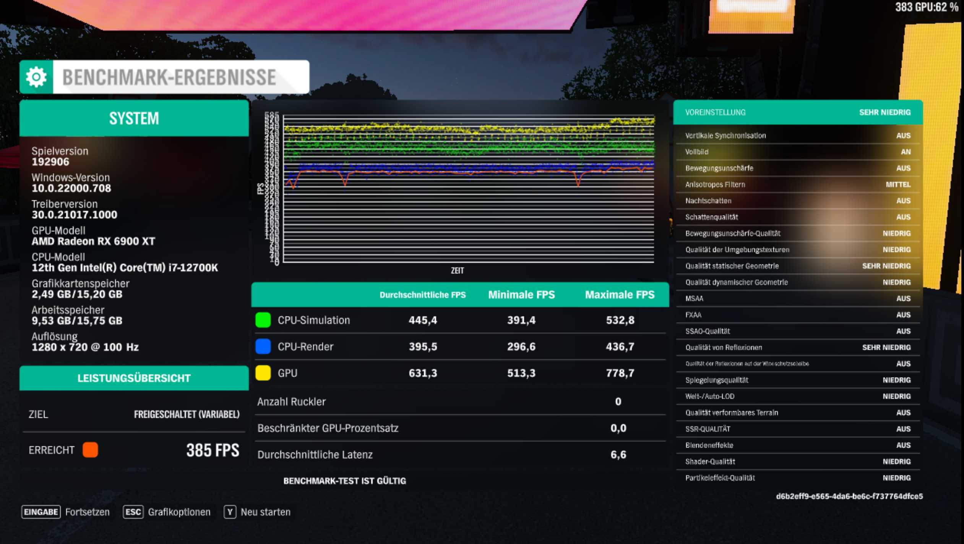This screenshot has height=544, width=964.
Task: Click the EINGABE key prompt icon
Action: (x=41, y=512)
